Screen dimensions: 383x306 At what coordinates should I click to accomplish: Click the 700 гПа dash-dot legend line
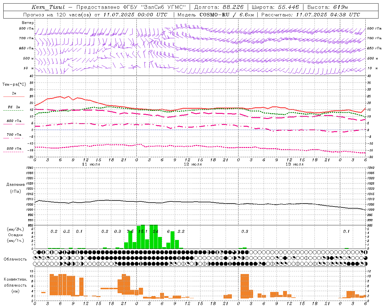pyautogui.click(x=14, y=138)
